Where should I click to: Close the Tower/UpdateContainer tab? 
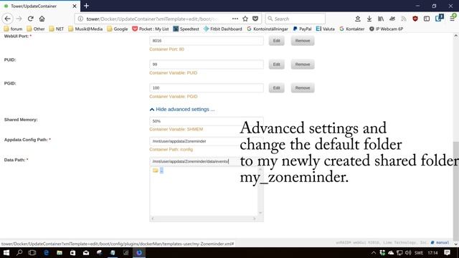pos(75,6)
